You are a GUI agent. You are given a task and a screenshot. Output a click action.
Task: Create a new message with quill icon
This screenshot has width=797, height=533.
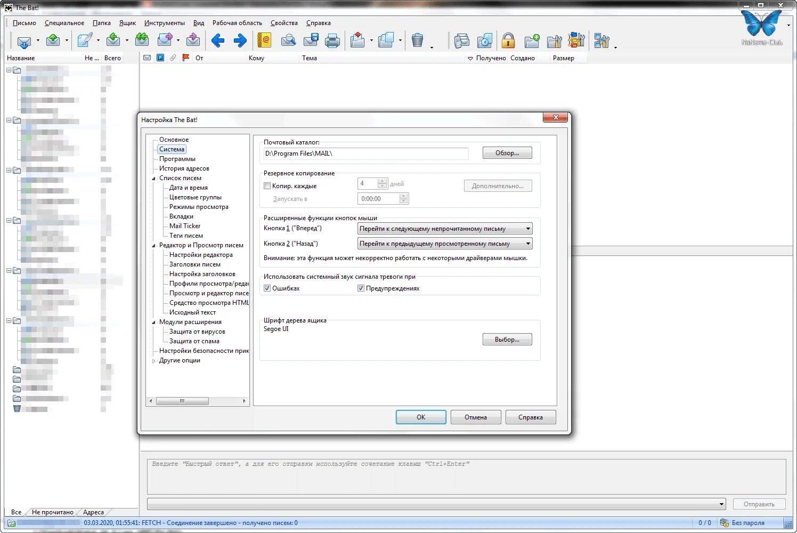click(x=85, y=41)
